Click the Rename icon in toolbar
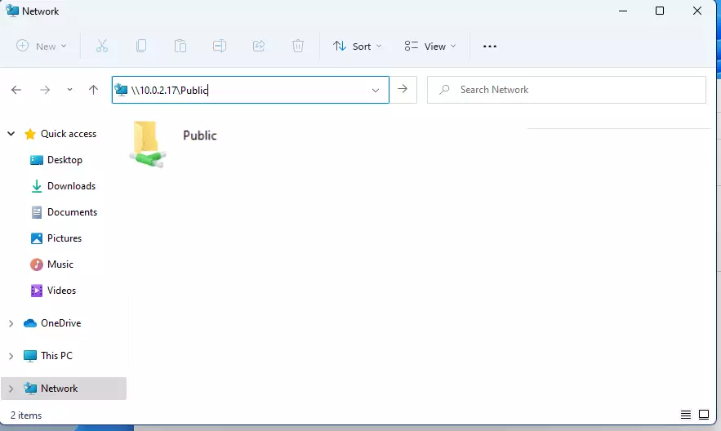This screenshot has height=431, width=721. coord(220,46)
